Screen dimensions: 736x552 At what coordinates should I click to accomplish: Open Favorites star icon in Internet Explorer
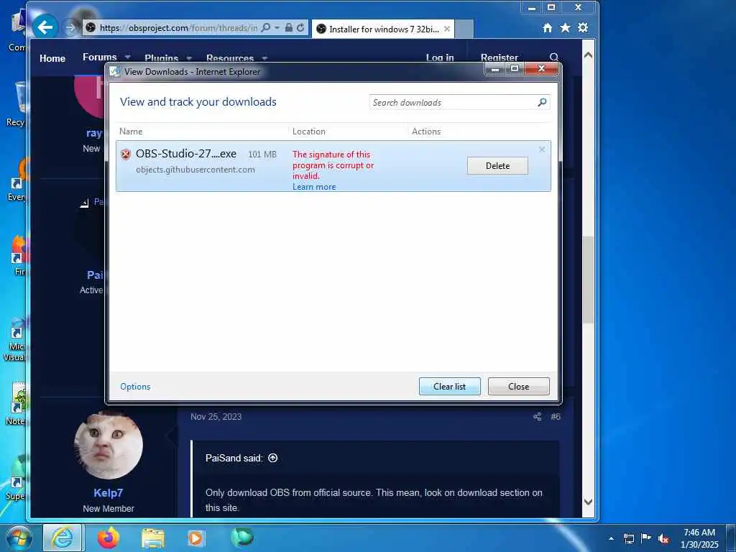coord(565,28)
